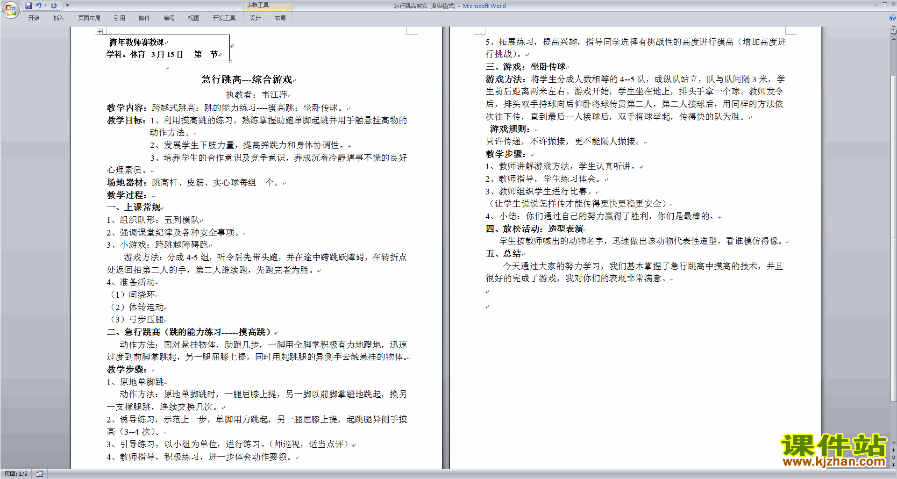Viewport: 897px width, 479px height.
Task: Click the line （2）体转运动
Action: pos(136,307)
